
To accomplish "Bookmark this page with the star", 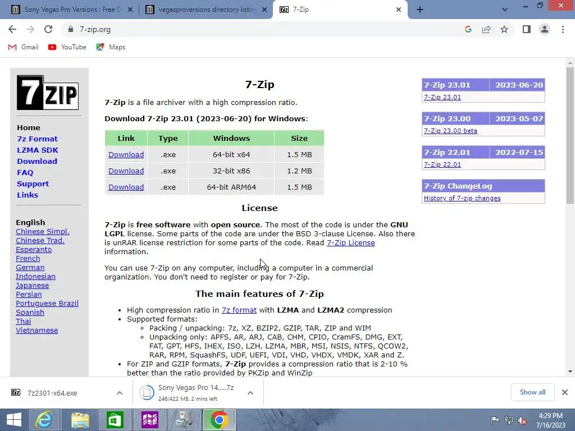I will tap(504, 29).
